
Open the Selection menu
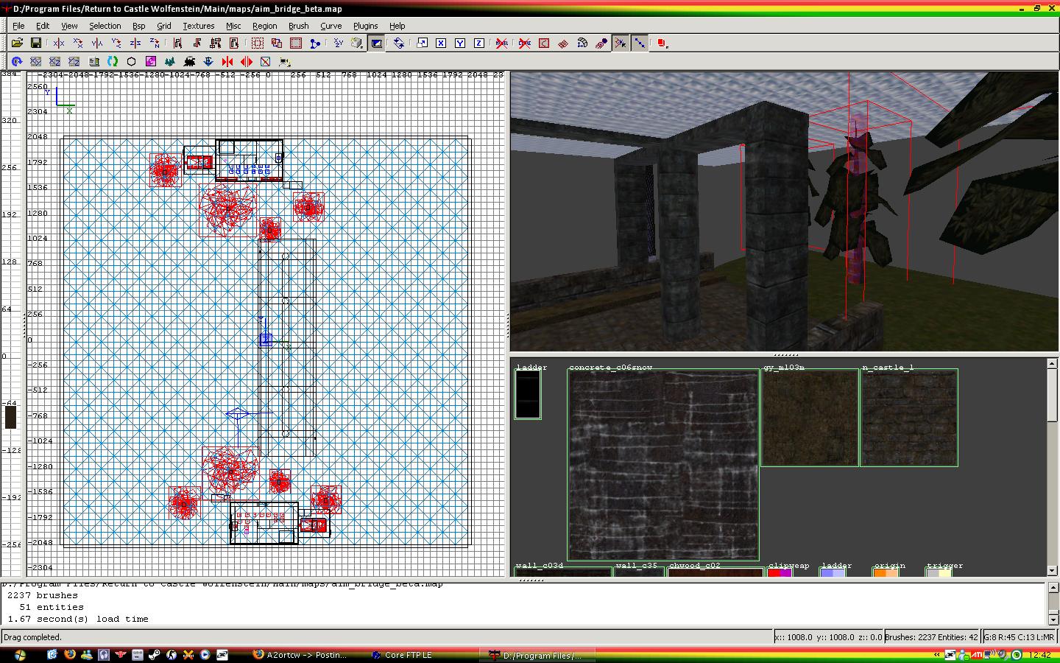(105, 26)
